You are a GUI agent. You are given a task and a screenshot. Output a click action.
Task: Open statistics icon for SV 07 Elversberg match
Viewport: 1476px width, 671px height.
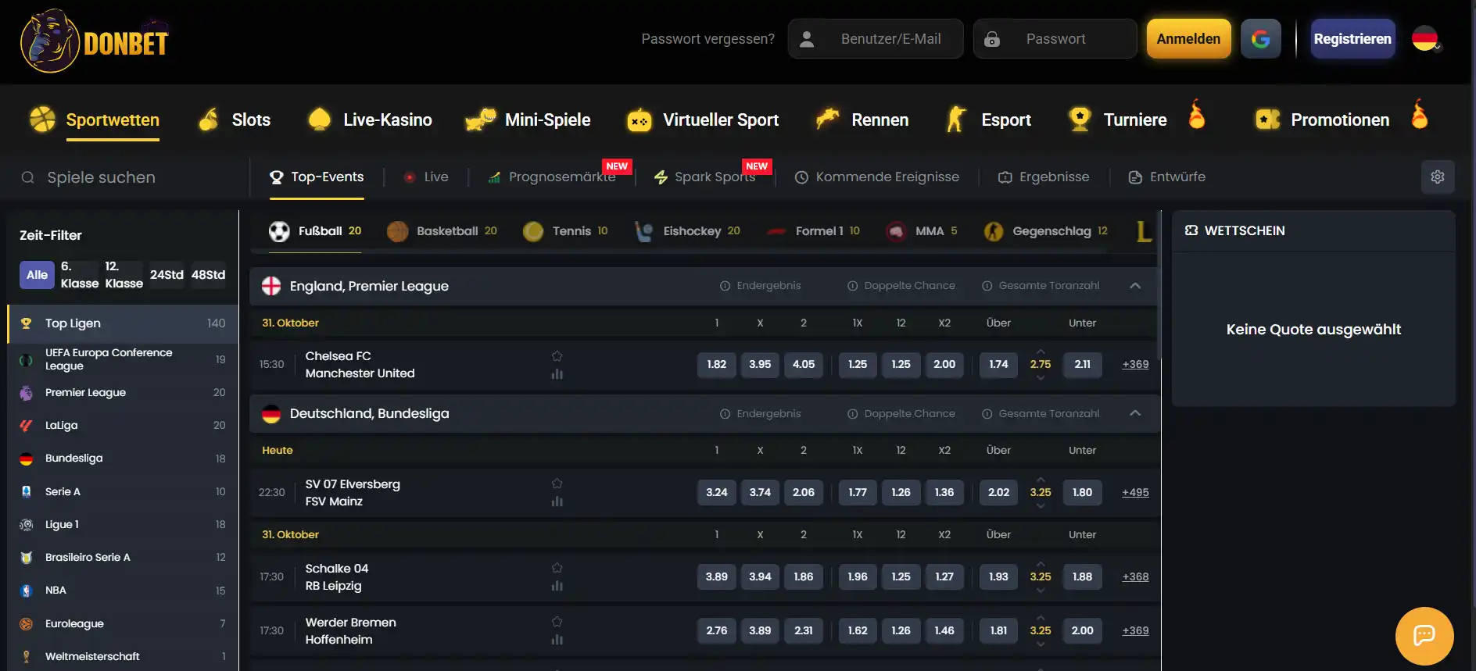coord(557,501)
